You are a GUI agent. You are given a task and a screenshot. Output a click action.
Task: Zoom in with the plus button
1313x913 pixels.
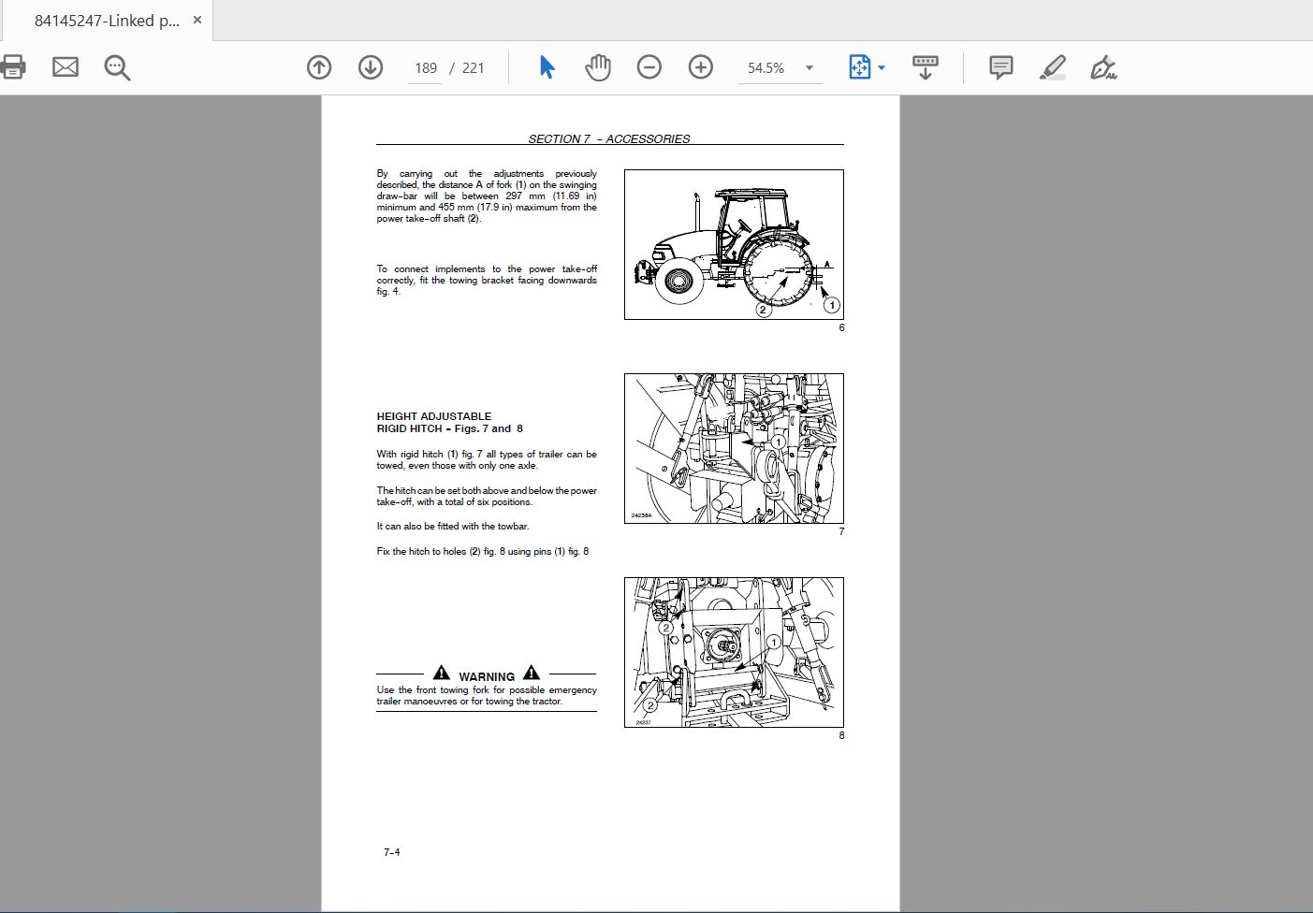pyautogui.click(x=701, y=67)
